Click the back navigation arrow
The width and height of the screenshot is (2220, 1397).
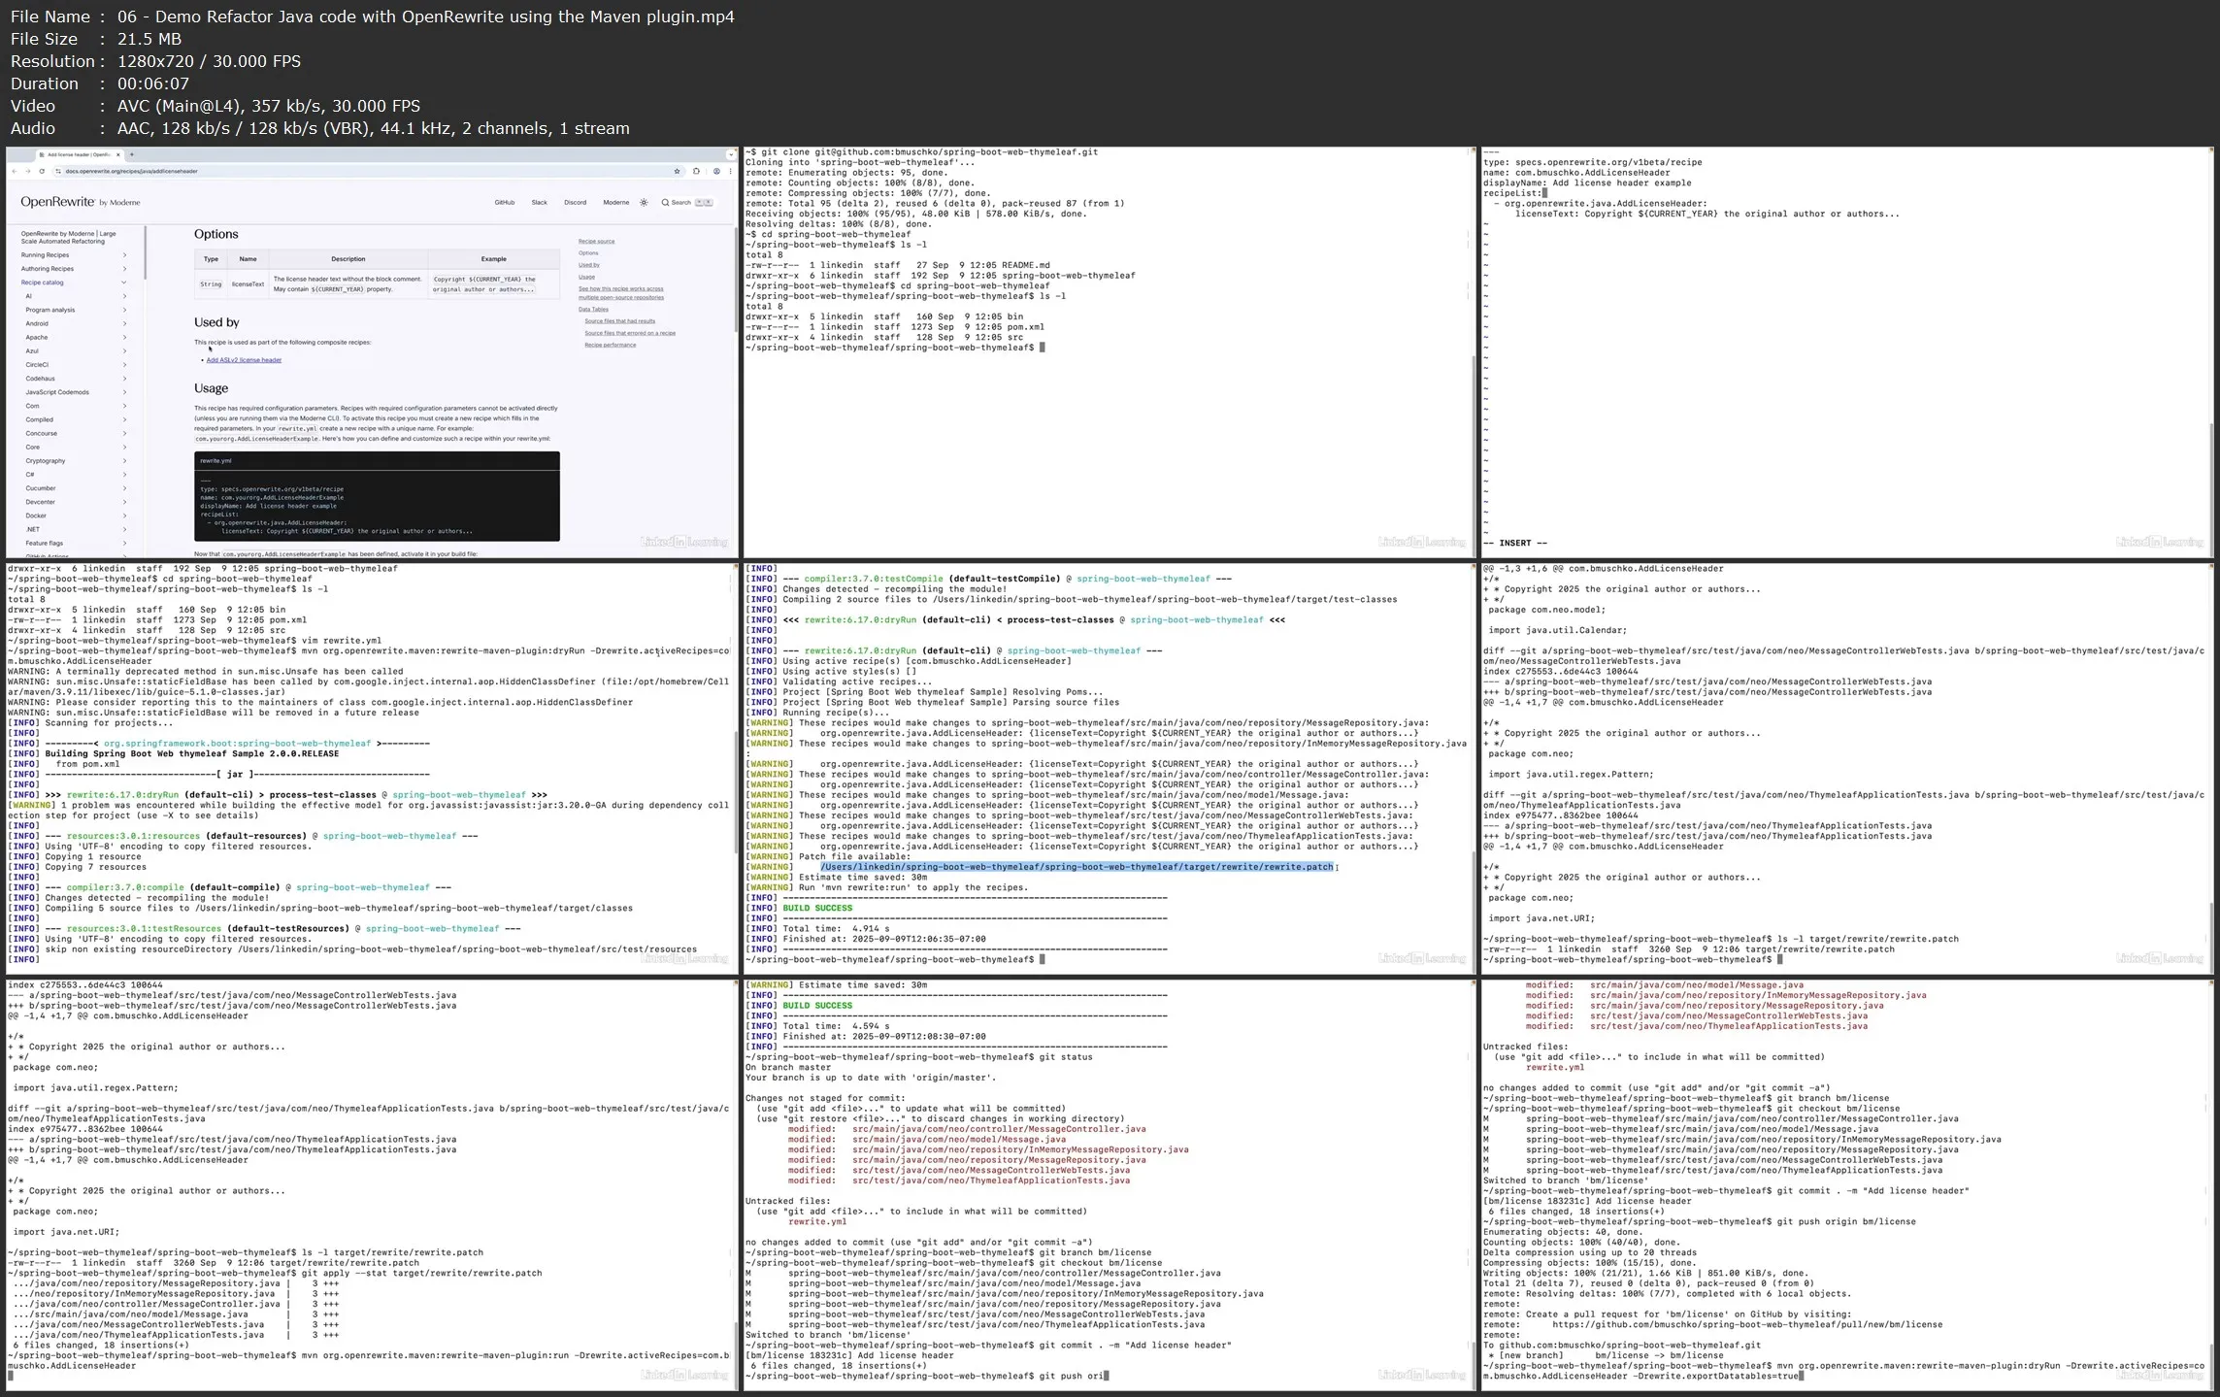[15, 171]
